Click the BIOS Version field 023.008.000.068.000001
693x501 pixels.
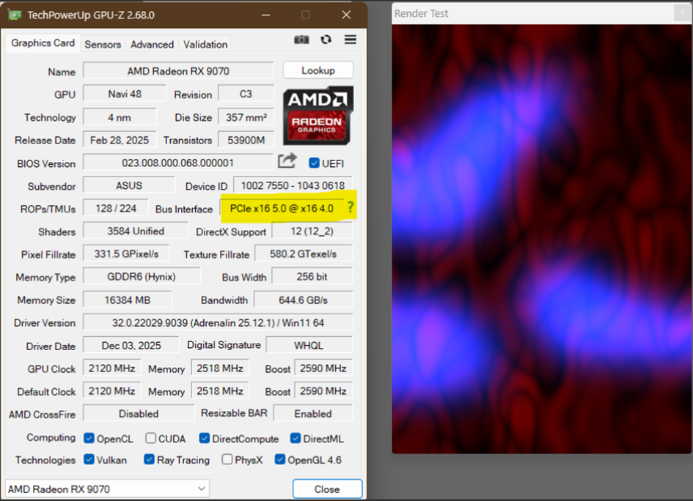[177, 163]
